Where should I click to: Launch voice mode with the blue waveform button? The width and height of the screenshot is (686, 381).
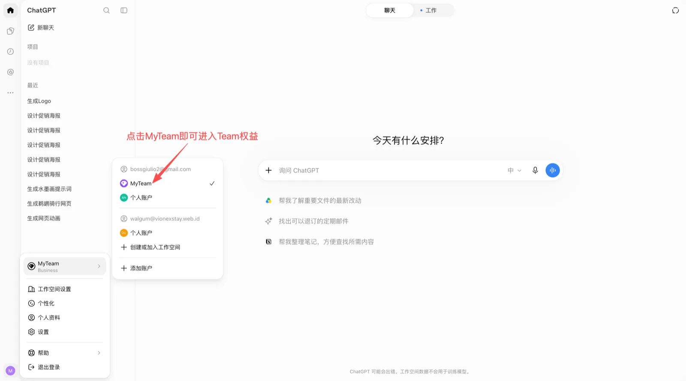pos(553,170)
